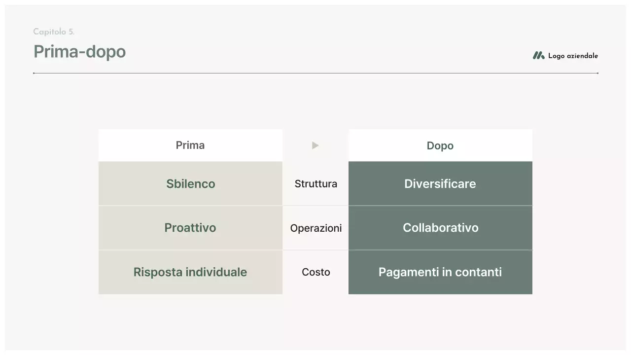
Task: Select the 'Sbilenco' cell
Action: [190, 183]
